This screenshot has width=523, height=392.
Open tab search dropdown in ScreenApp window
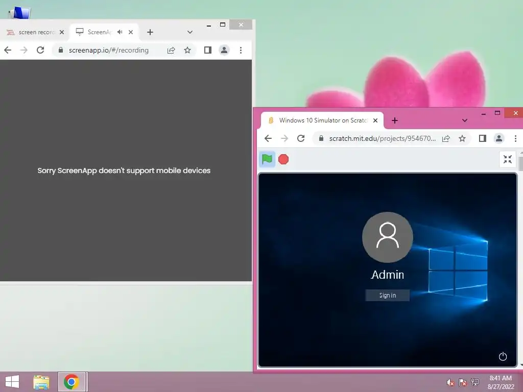190,32
